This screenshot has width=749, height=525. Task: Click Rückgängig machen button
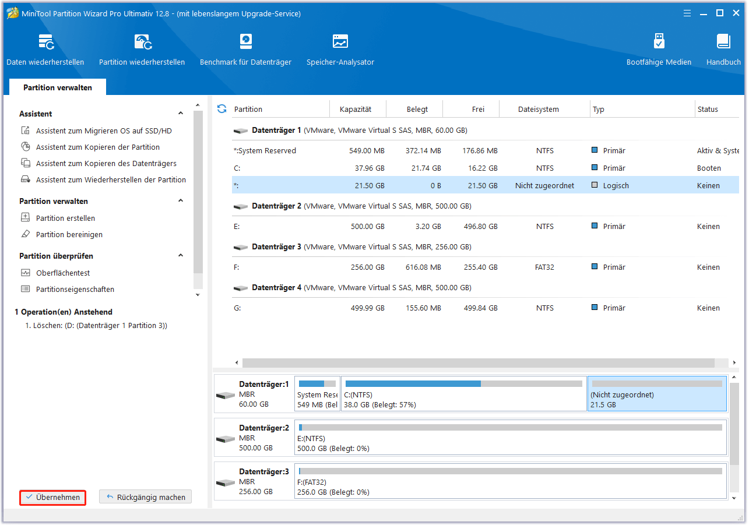145,497
